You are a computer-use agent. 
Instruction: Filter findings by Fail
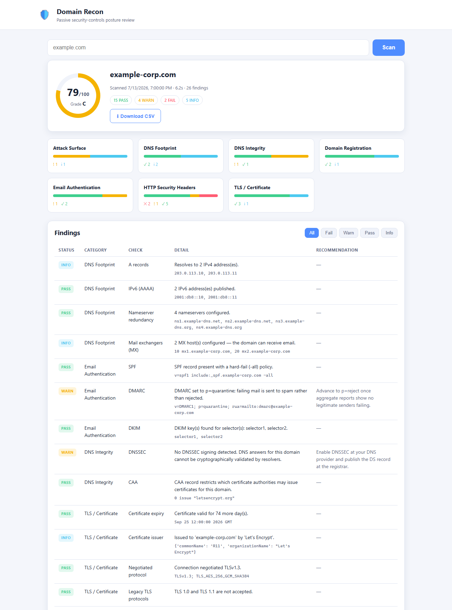coord(329,233)
